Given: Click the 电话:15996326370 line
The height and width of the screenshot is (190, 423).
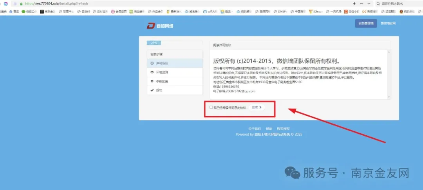Looking at the screenshot, I should click(x=226, y=87).
